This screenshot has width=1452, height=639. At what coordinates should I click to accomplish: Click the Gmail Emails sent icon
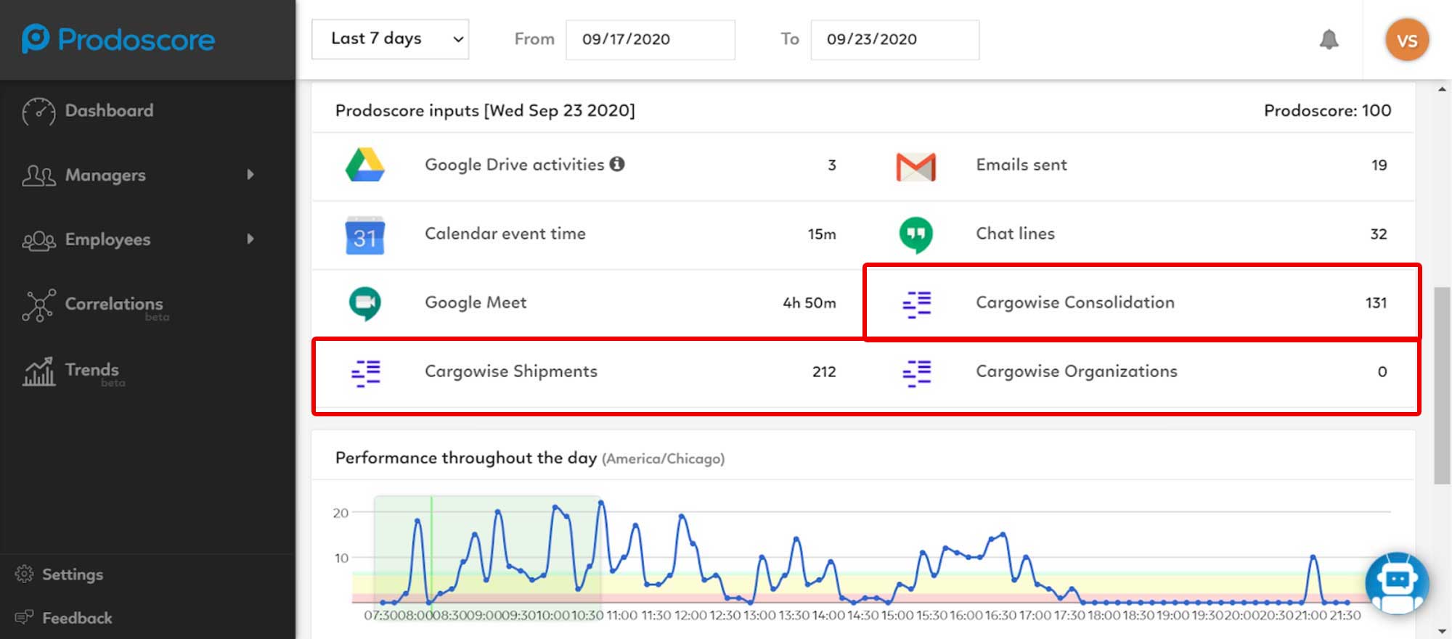pyautogui.click(x=915, y=167)
